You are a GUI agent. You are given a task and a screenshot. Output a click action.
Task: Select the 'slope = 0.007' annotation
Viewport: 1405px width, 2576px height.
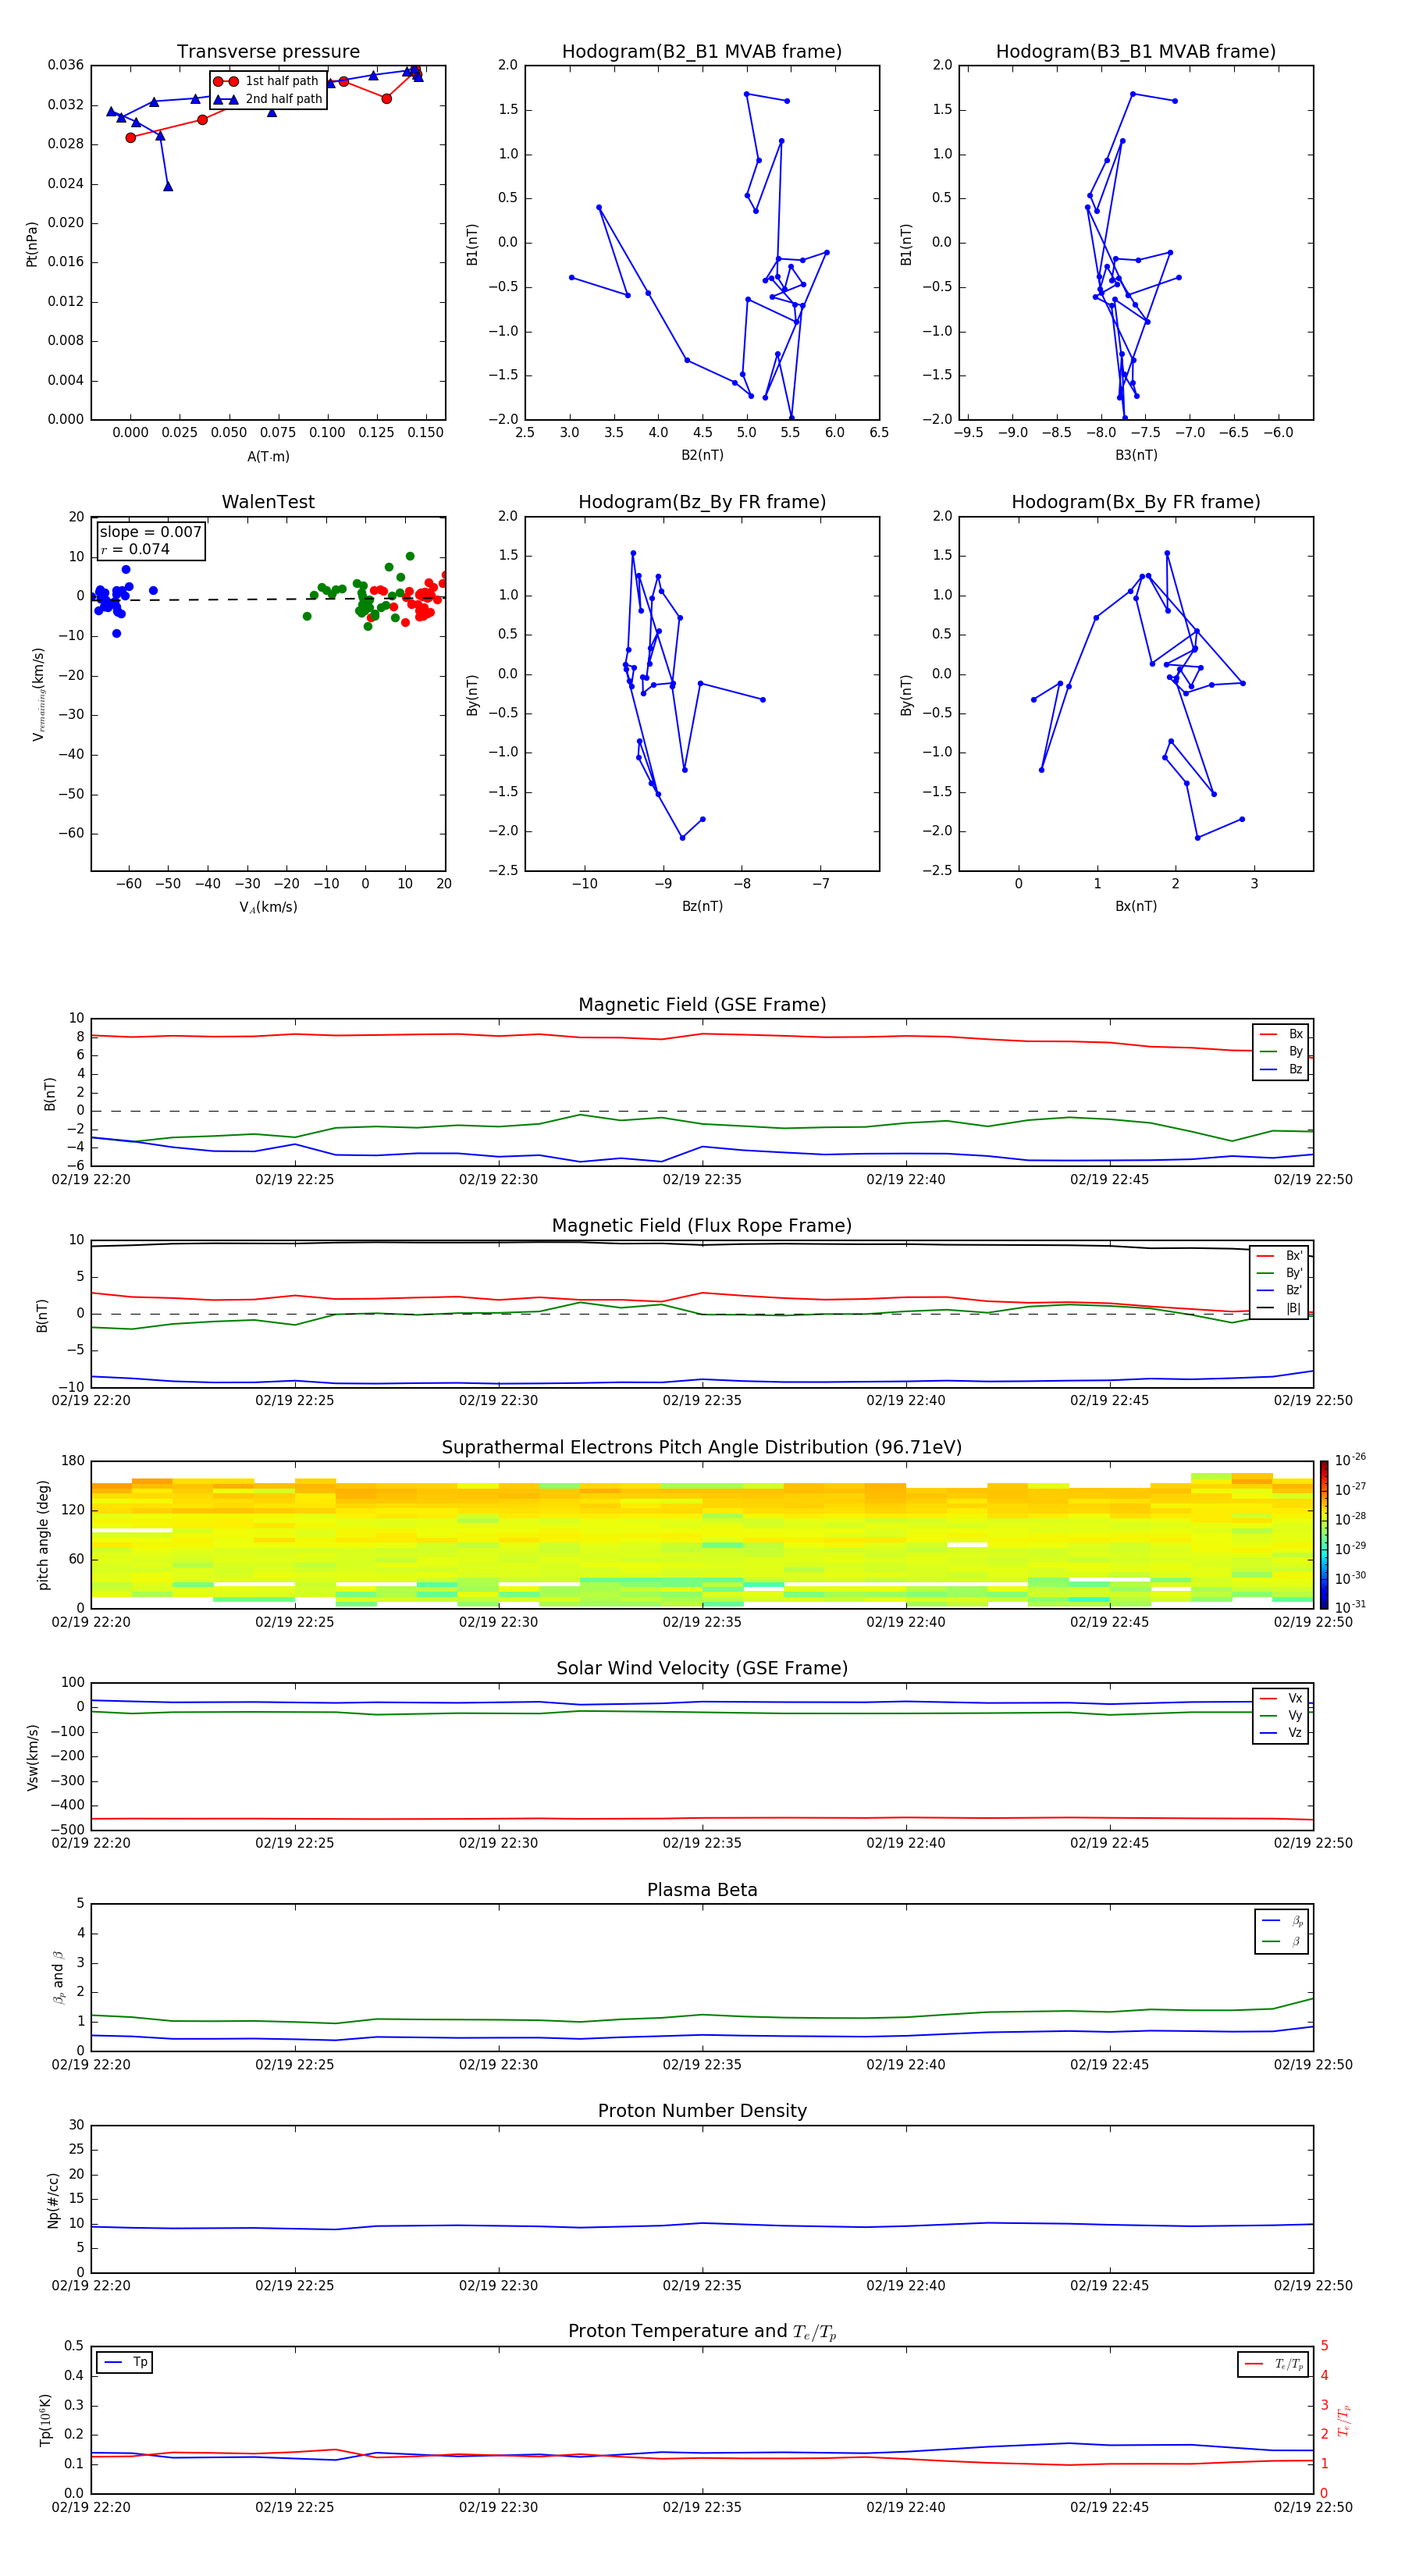click(x=151, y=532)
